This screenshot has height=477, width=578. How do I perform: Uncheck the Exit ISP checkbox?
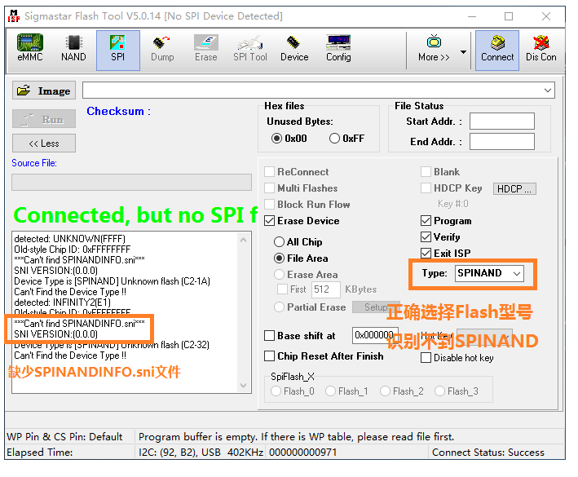click(426, 254)
